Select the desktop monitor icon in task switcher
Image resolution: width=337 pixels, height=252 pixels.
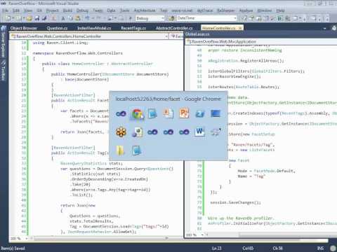(216, 113)
